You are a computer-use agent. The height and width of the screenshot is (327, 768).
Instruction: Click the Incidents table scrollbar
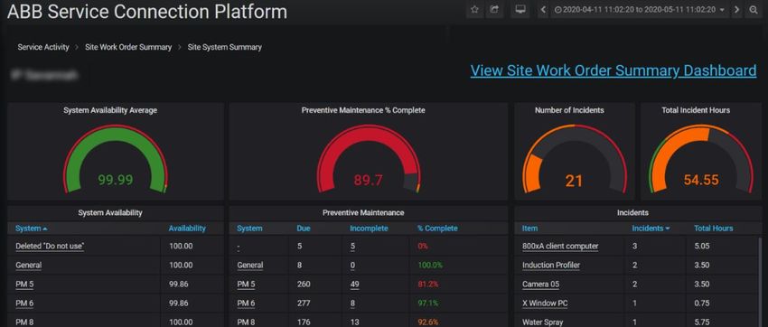[760, 282]
